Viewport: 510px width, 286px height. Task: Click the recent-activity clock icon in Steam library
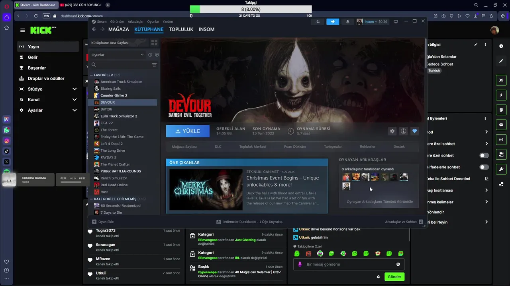pos(150,55)
